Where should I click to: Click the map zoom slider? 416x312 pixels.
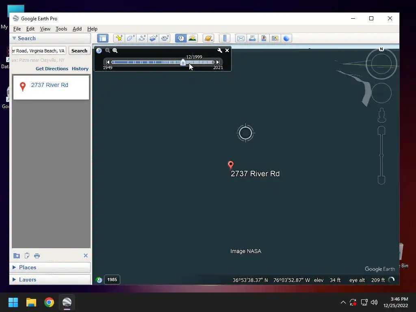[381, 155]
